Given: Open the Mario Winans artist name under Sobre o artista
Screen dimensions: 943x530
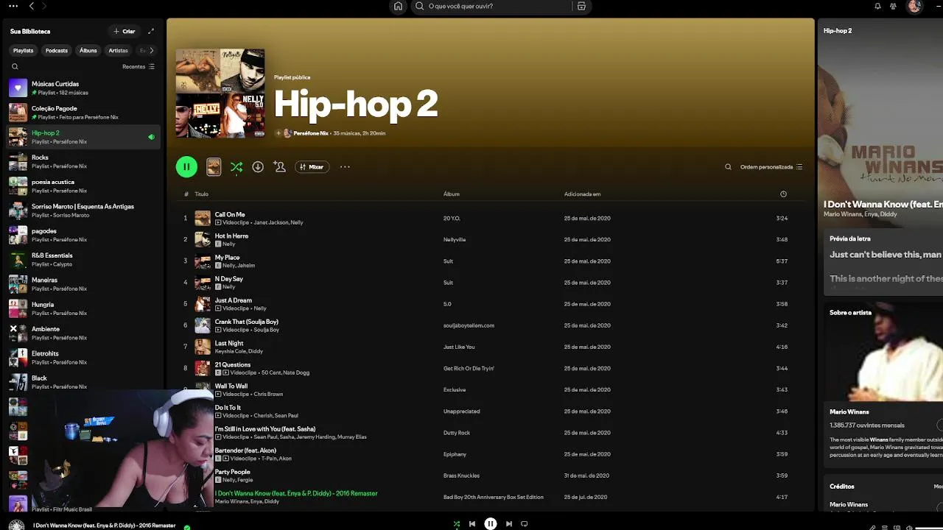Looking at the screenshot, I should [849, 412].
